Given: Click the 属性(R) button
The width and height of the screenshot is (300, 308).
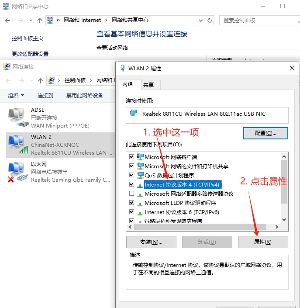Looking at the screenshot, I should (x=263, y=242).
